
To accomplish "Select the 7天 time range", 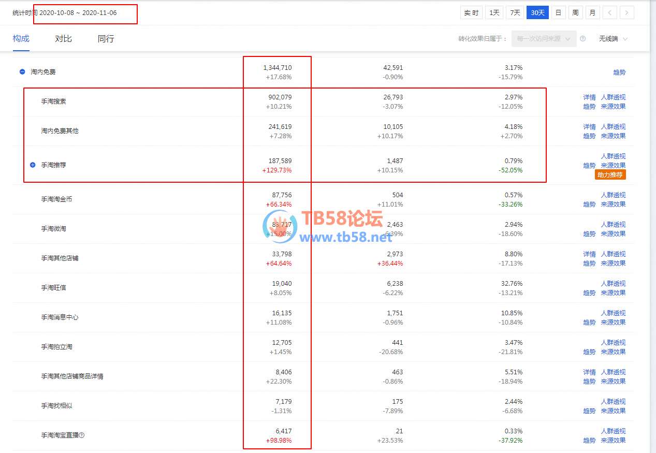I will click(x=515, y=13).
